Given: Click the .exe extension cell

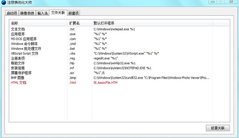Looking at the screenshot, I should (72, 34).
